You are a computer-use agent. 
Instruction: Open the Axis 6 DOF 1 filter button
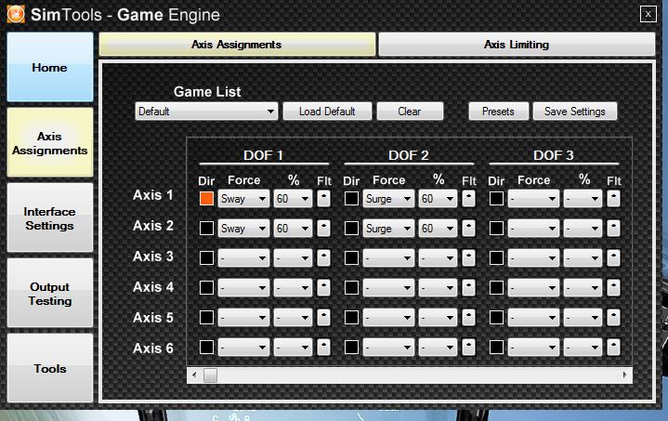point(323,348)
